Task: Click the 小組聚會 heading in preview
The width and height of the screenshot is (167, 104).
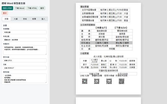Action: 85,53
